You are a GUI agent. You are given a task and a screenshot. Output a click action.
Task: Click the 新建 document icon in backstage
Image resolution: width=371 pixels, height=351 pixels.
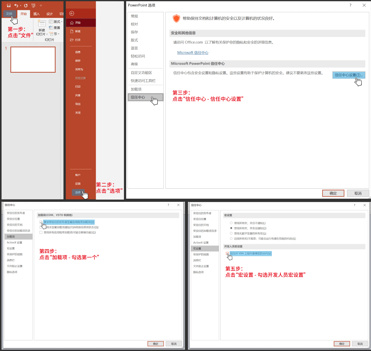[x=72, y=31]
